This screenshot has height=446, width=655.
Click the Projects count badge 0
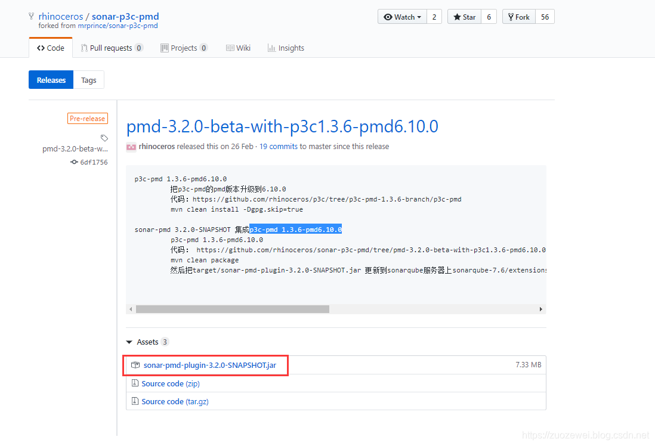[x=203, y=48]
